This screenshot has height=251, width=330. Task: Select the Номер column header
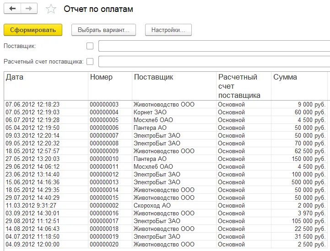click(x=110, y=86)
